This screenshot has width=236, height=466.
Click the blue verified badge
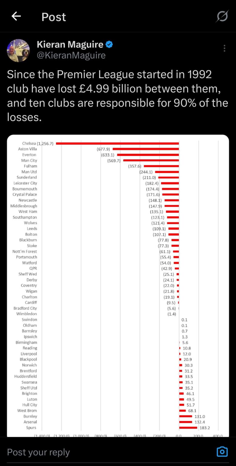pyautogui.click(x=109, y=44)
